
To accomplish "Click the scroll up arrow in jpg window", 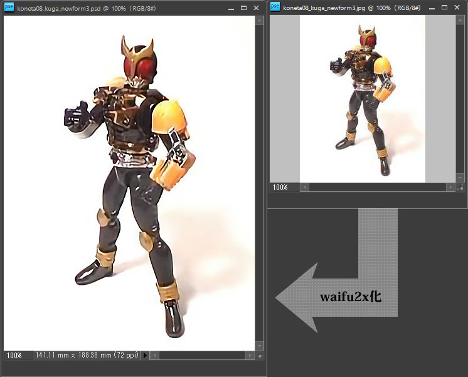I will pos(460,19).
